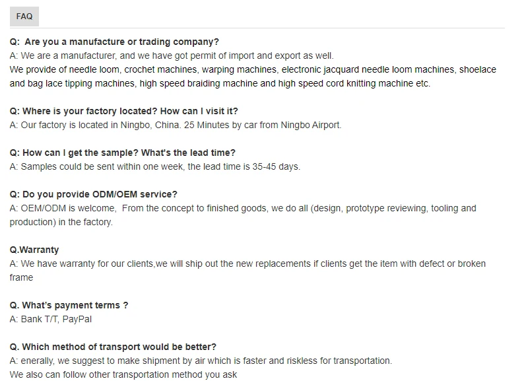
Task: Select the Q.Warranty heading
Action: click(34, 250)
